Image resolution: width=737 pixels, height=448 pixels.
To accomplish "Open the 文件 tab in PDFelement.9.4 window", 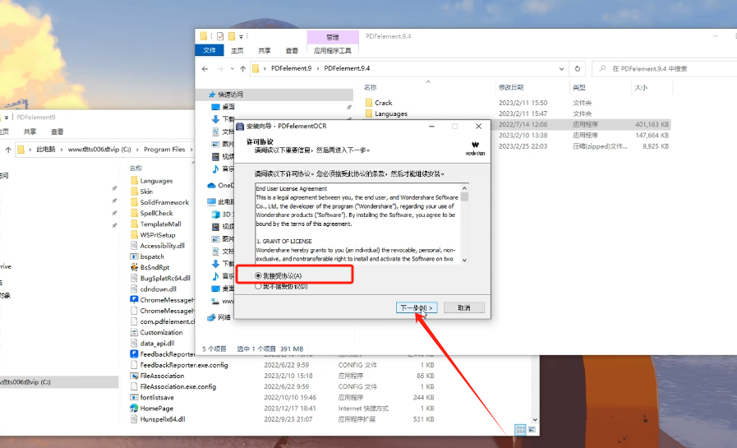I will point(210,50).
